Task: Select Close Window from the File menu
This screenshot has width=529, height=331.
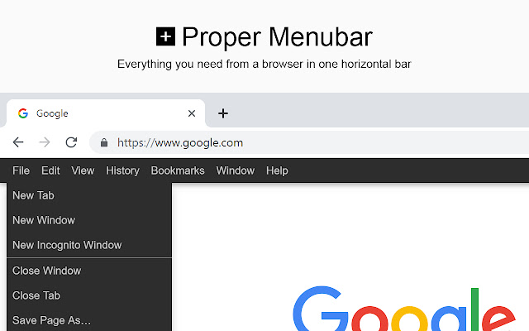Action: click(x=89, y=271)
